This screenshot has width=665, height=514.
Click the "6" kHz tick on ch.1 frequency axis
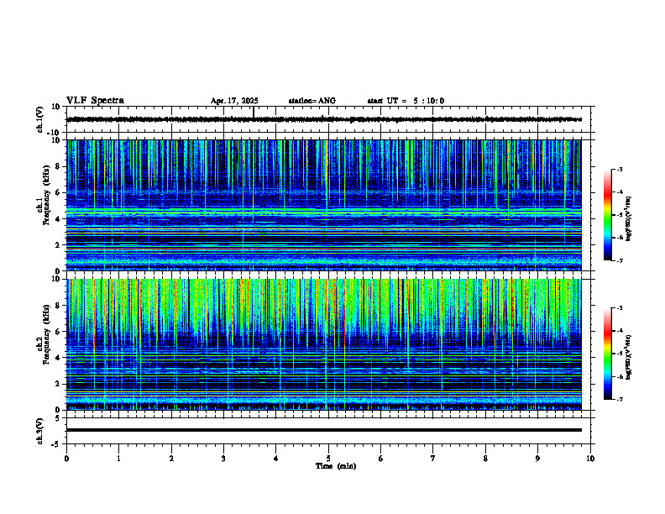(58, 192)
